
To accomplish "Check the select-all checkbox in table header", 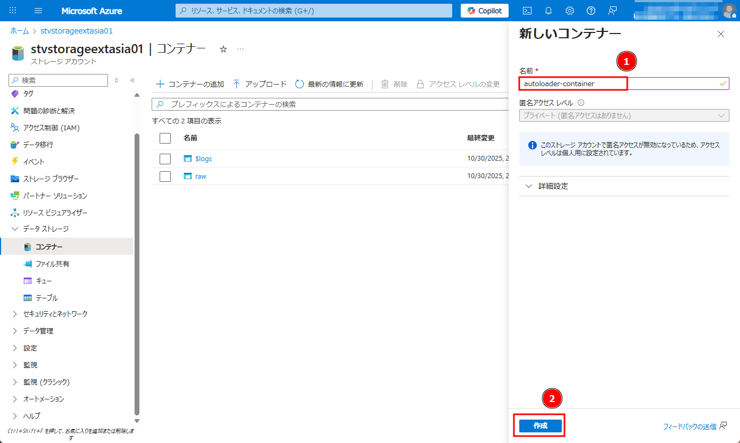I will pos(165,138).
